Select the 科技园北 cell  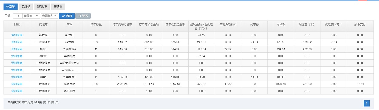click(x=69, y=84)
